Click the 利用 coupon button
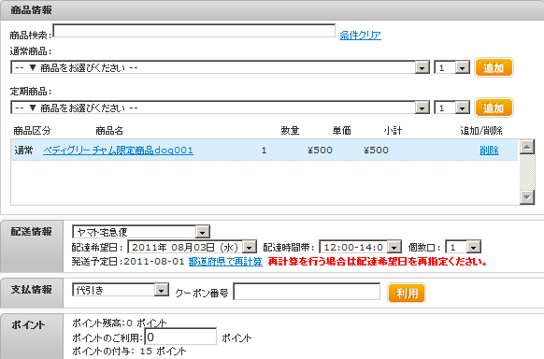This screenshot has width=544, height=359. click(x=407, y=294)
